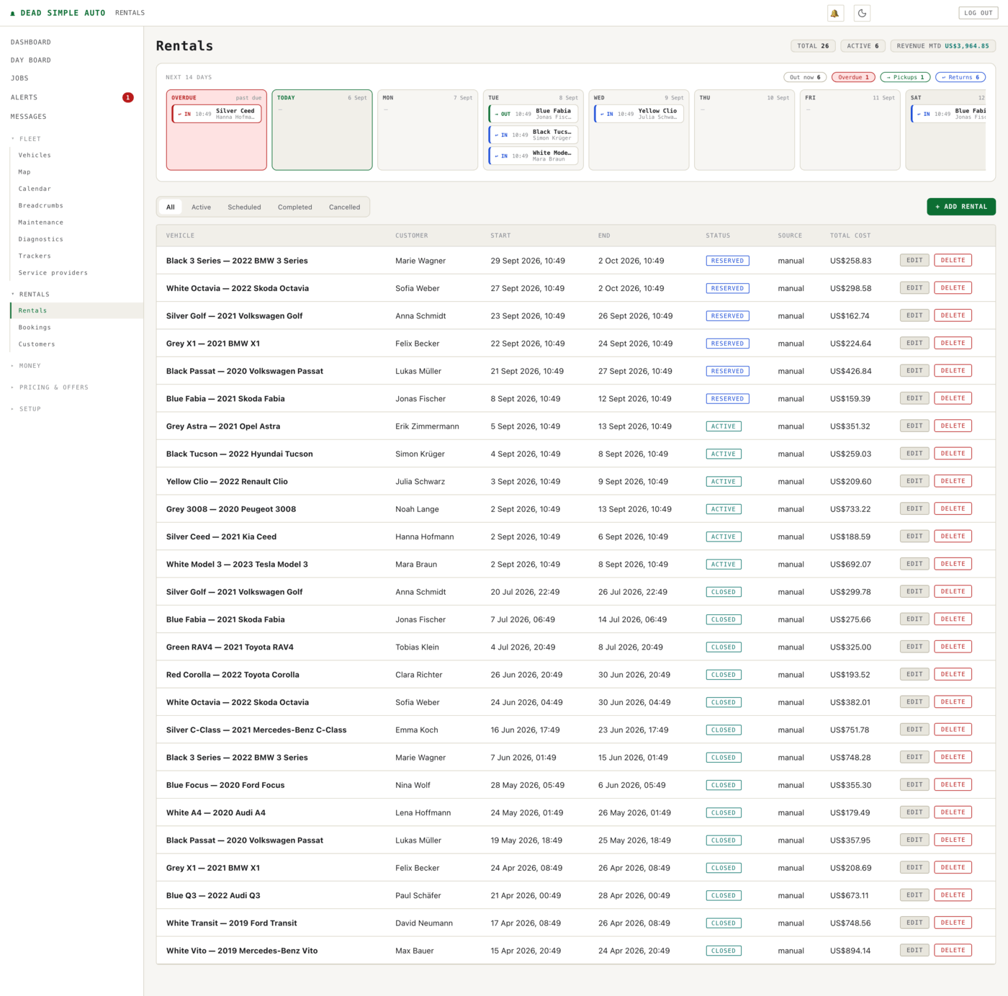
Task: Toggle the Overdue 1 filter chip
Action: [854, 77]
